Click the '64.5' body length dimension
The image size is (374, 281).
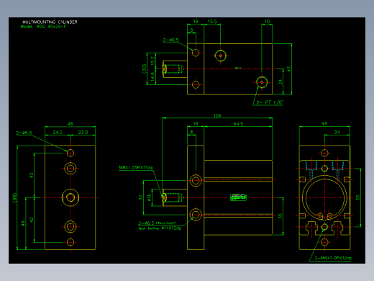(x=238, y=124)
